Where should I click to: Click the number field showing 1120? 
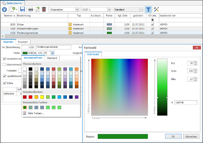pos(28,47)
